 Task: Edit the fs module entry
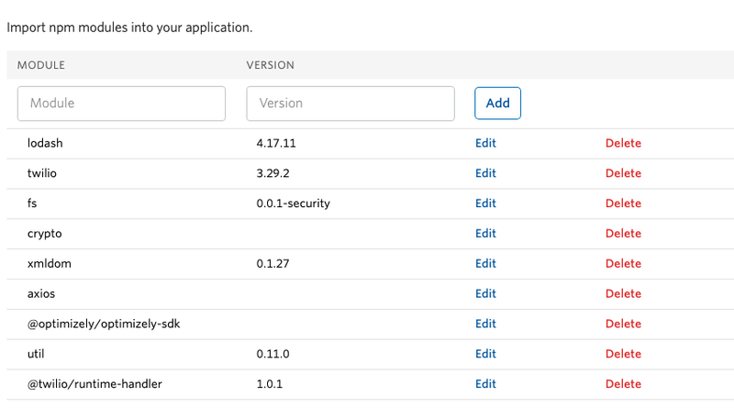click(x=485, y=203)
